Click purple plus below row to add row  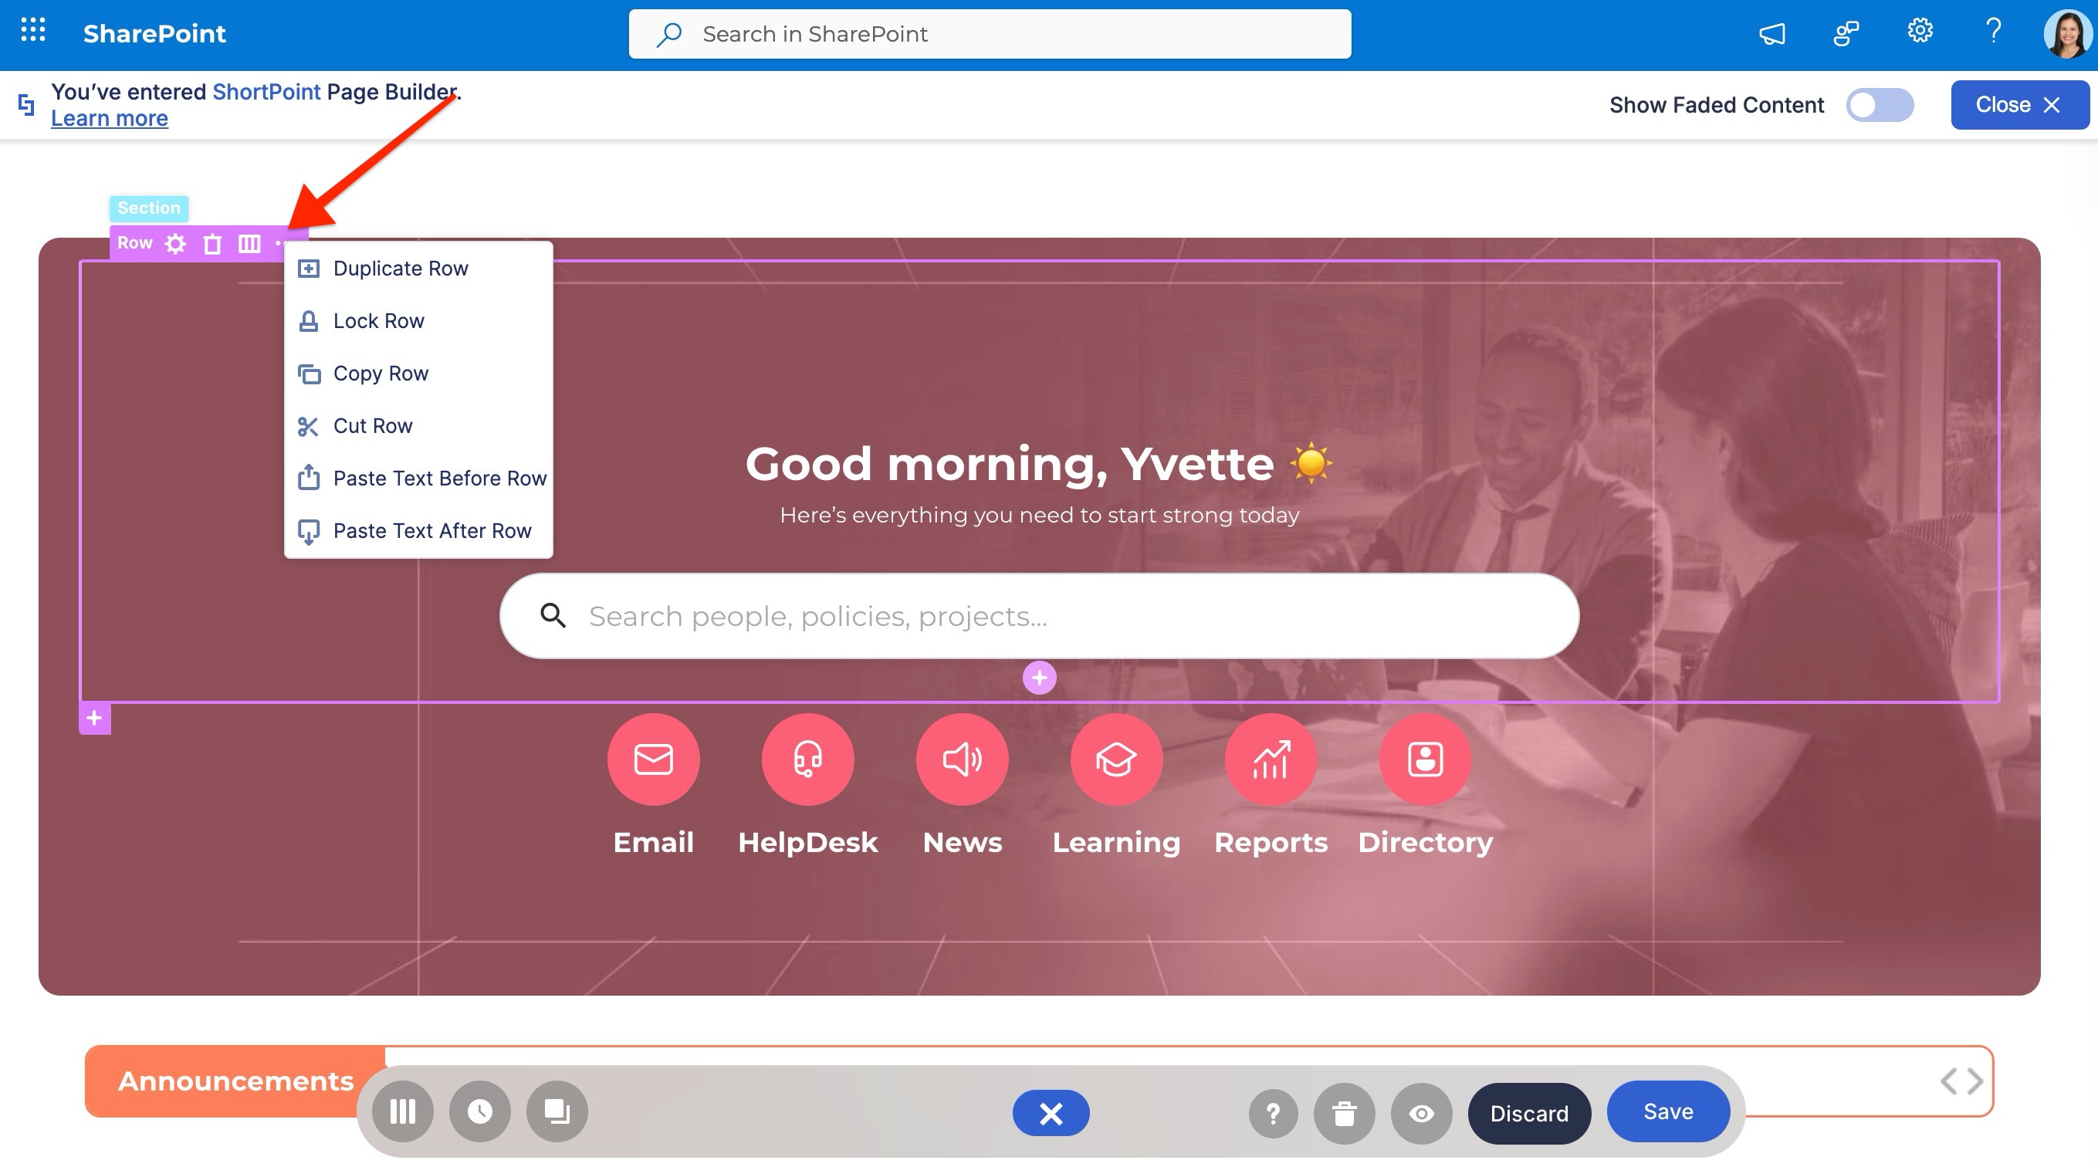(x=94, y=719)
